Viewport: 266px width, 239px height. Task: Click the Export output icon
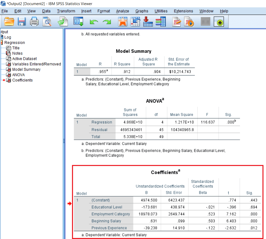pos(63,21)
